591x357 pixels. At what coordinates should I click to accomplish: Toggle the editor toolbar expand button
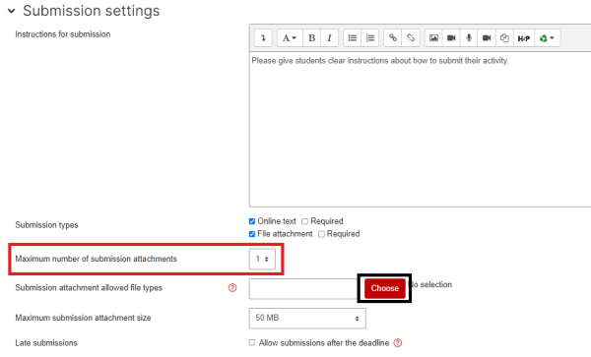pos(263,38)
